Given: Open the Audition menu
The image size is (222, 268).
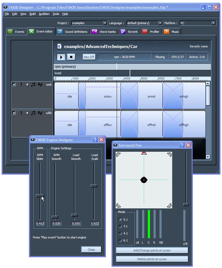Looking at the screenshot, I should [44, 14].
